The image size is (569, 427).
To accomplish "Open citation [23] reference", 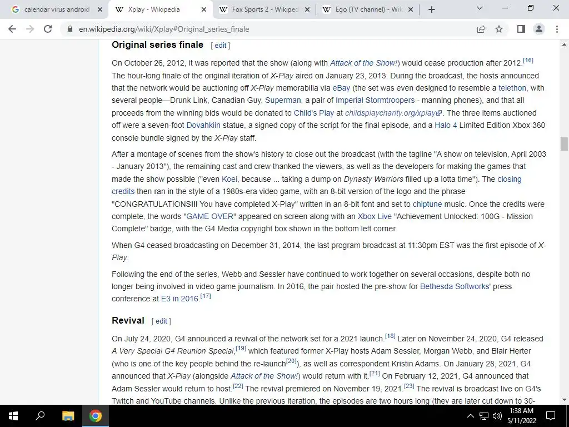I will 409,386.
